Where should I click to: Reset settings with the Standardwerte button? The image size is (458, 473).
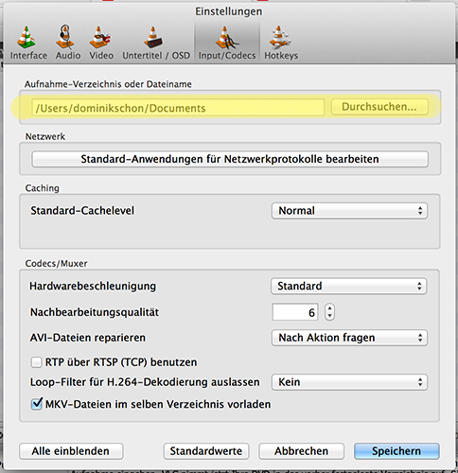pyautogui.click(x=206, y=451)
